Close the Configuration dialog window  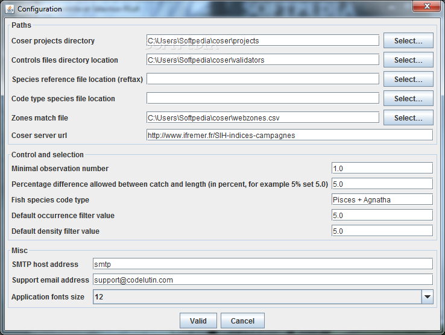coord(426,6)
